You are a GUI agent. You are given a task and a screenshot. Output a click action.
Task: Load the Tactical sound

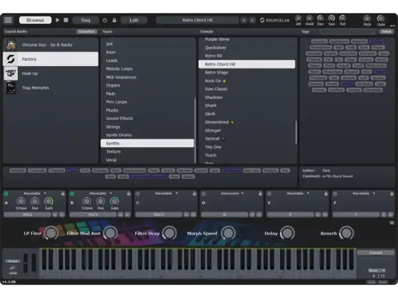click(x=247, y=138)
